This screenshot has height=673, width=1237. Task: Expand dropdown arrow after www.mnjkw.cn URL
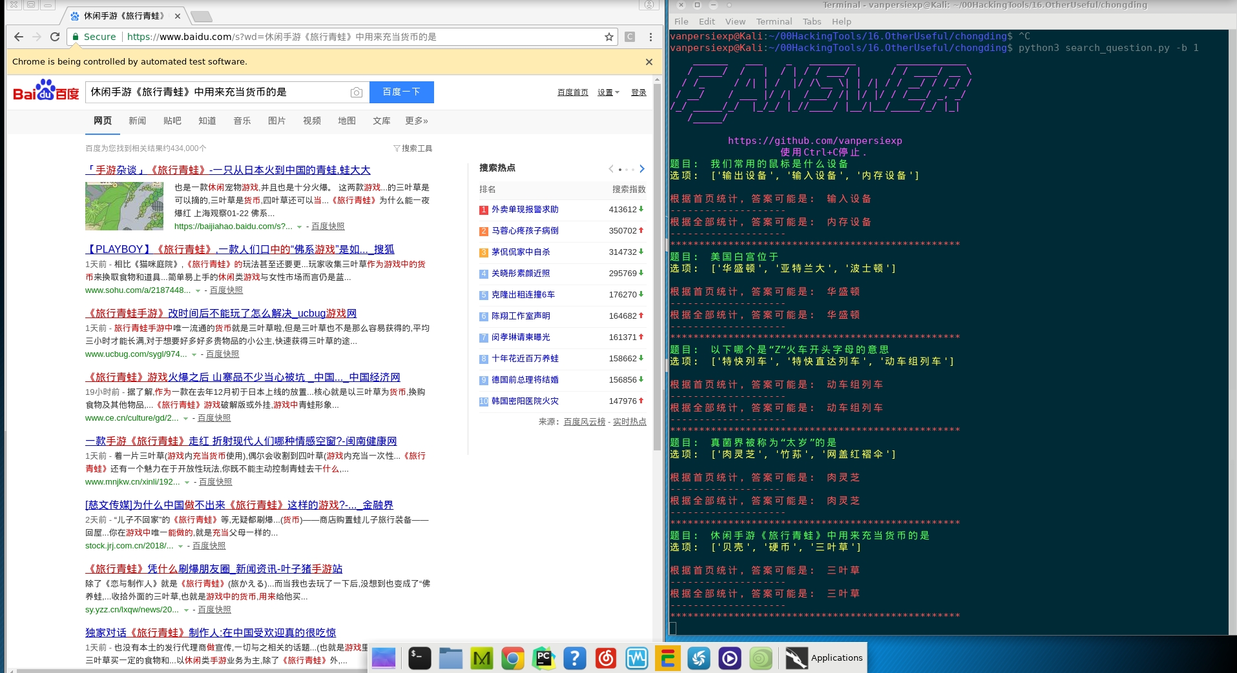point(187,483)
